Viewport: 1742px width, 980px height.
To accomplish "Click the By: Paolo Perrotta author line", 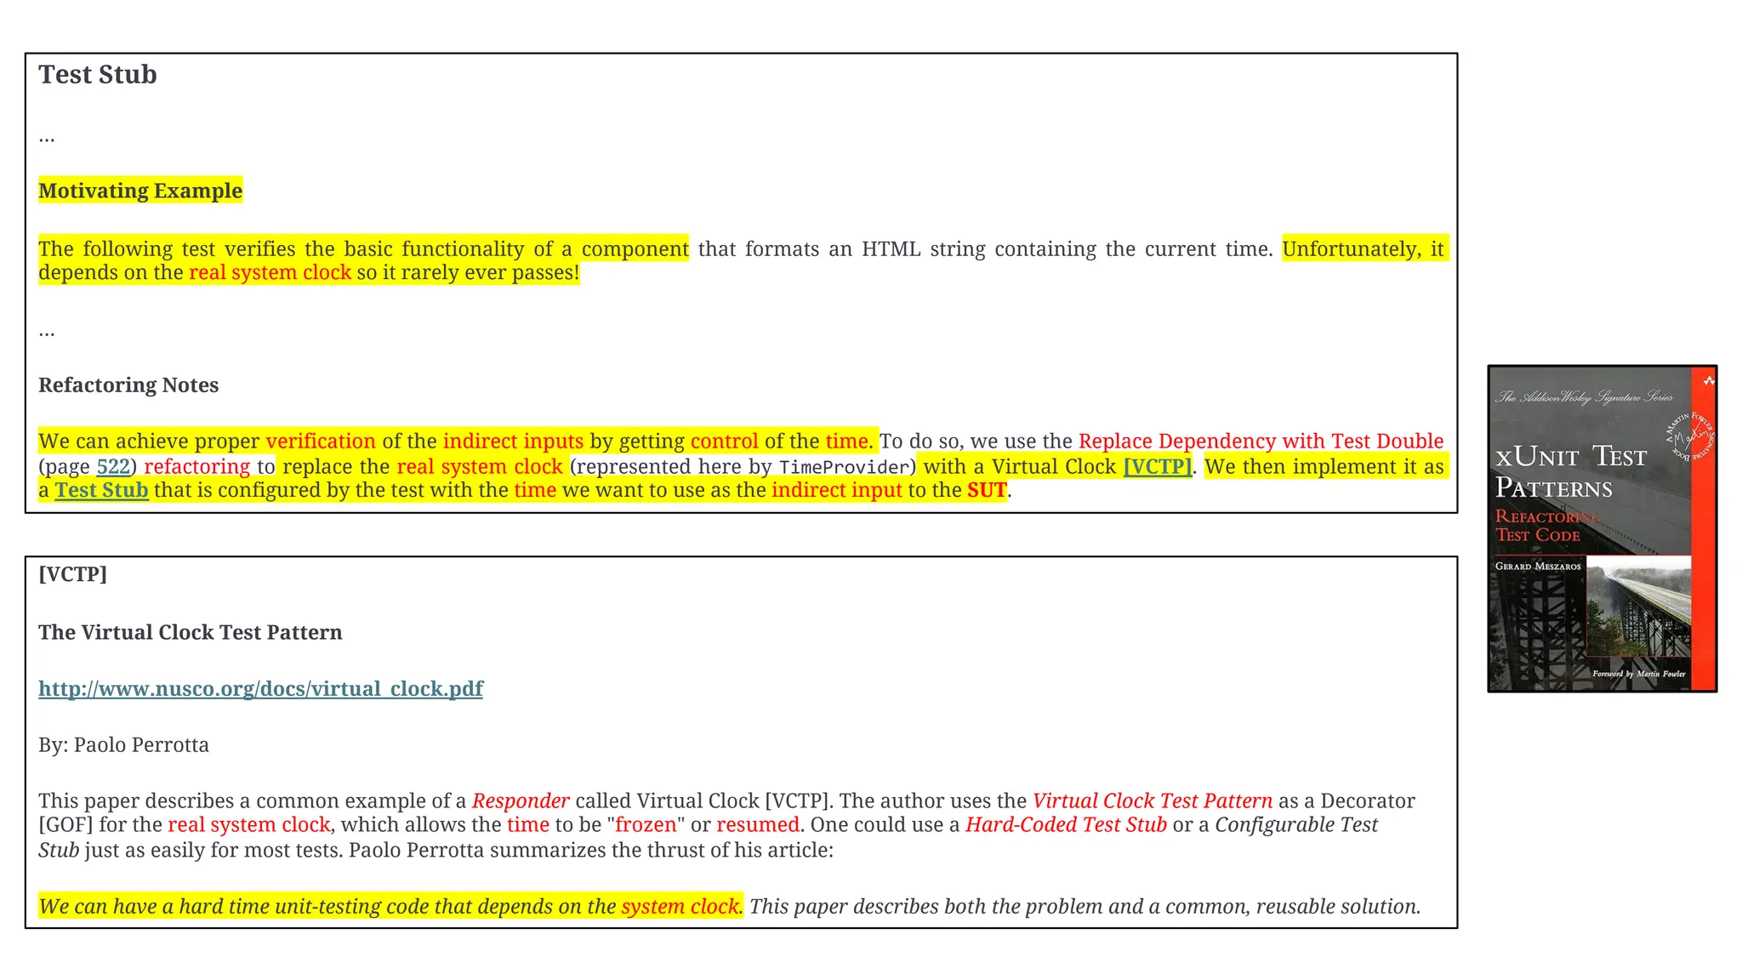I will [x=123, y=745].
